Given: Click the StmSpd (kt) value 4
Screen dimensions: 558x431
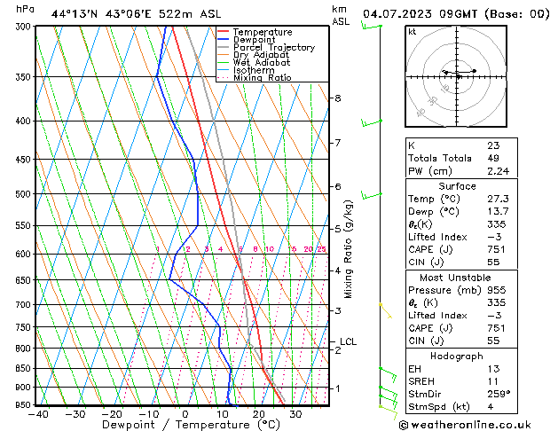Looking at the screenshot, I should coord(491,406).
